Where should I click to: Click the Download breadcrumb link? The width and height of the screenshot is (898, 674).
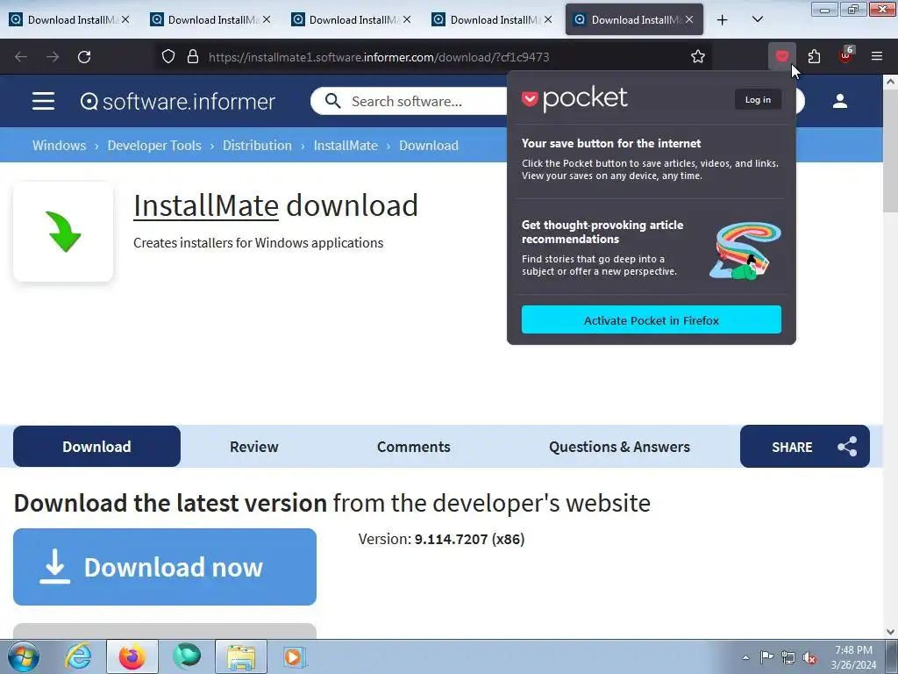click(428, 146)
